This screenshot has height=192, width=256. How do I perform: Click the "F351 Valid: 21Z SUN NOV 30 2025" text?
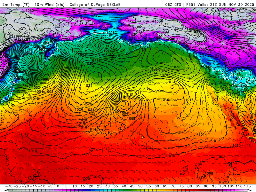pos(220,4)
